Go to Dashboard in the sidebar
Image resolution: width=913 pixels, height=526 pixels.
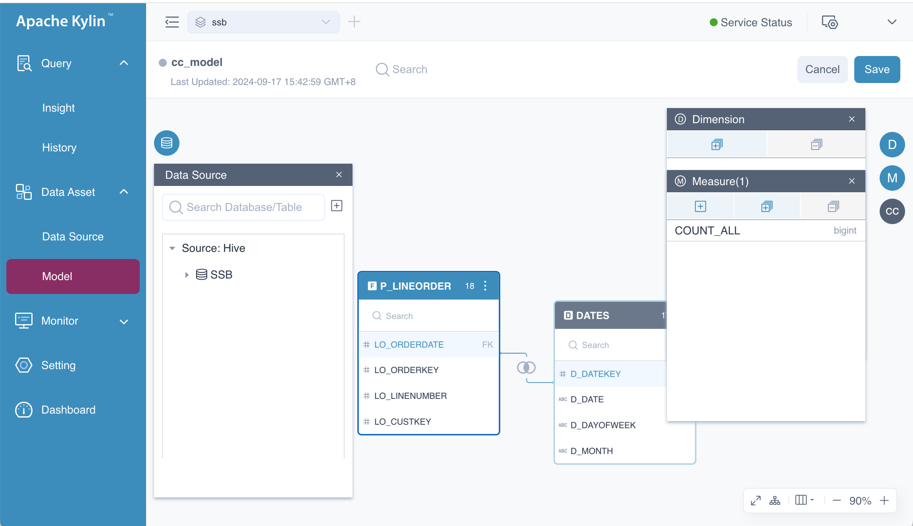68,410
